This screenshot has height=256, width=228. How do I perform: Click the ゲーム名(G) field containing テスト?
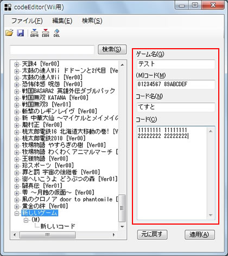click(x=176, y=64)
